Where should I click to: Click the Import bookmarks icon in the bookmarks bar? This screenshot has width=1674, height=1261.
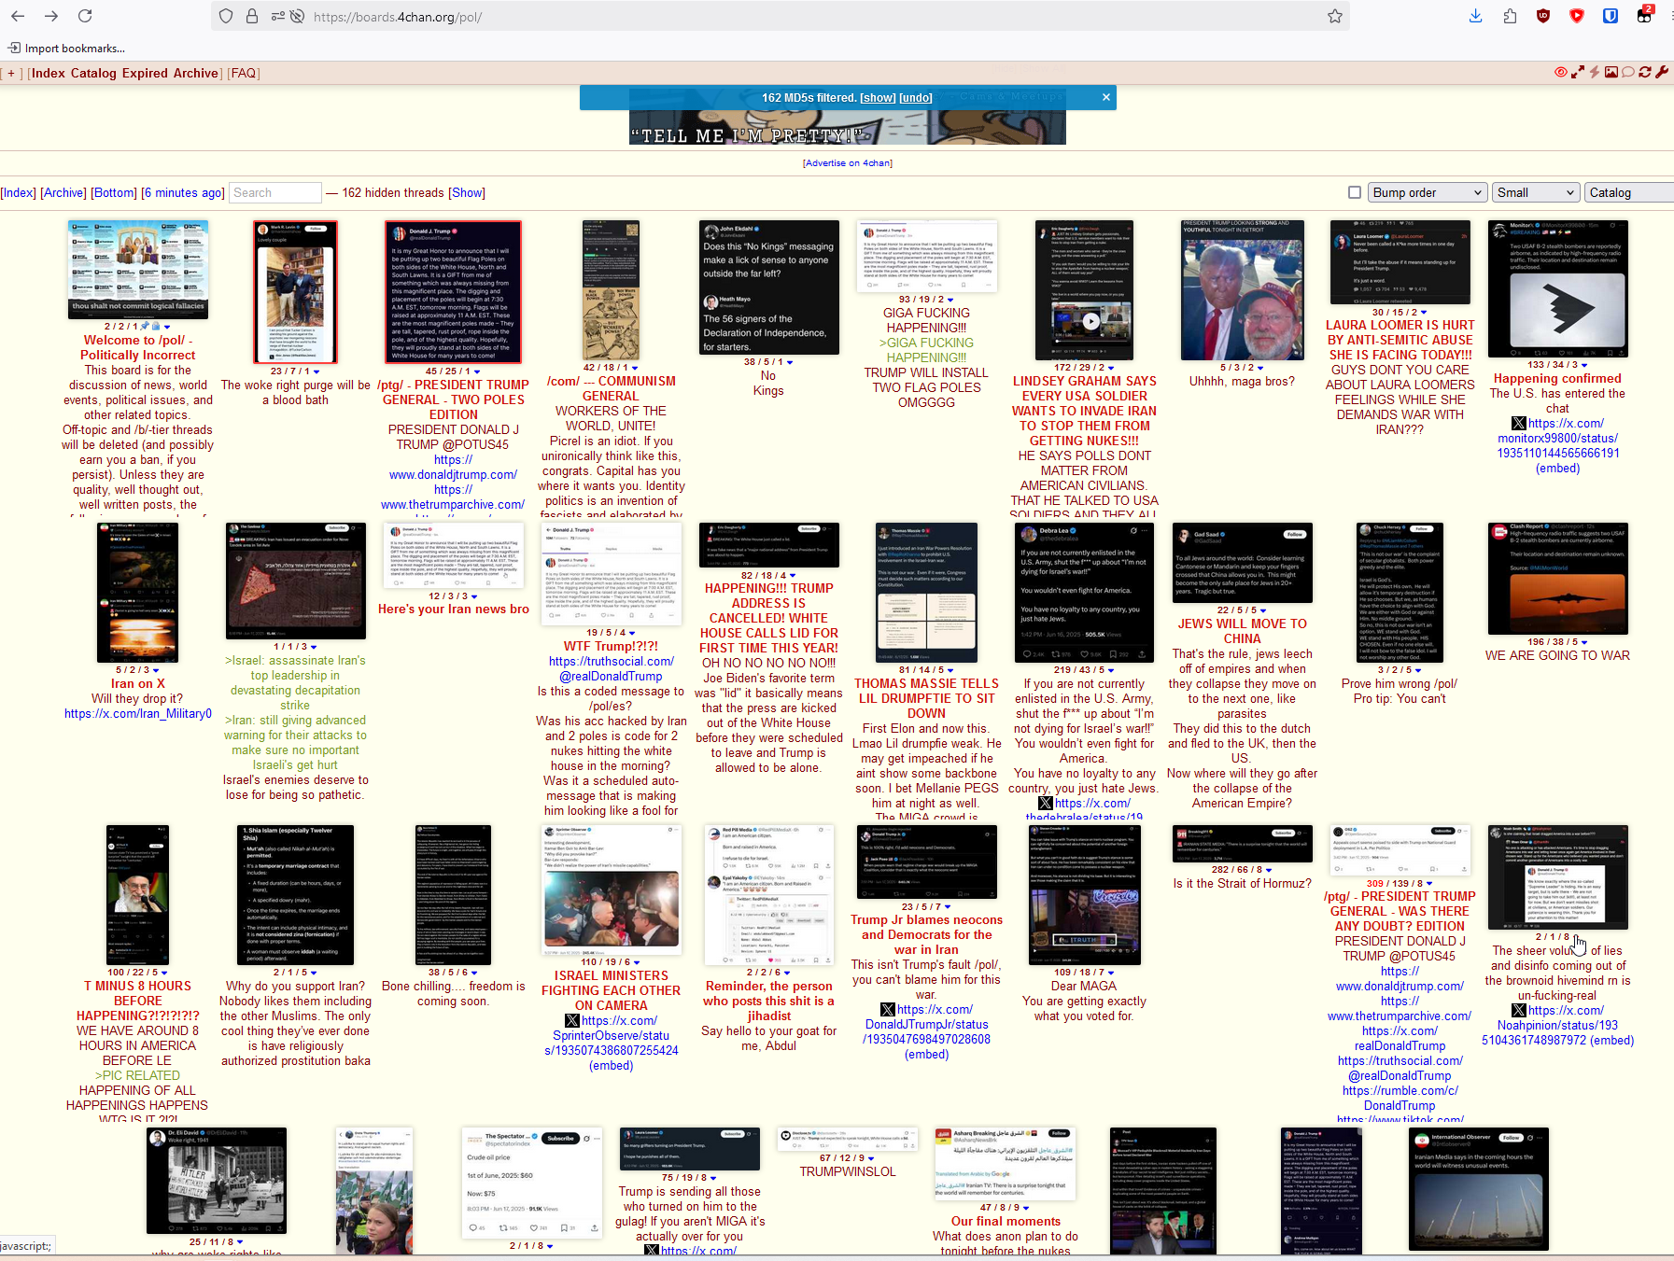[x=14, y=49]
